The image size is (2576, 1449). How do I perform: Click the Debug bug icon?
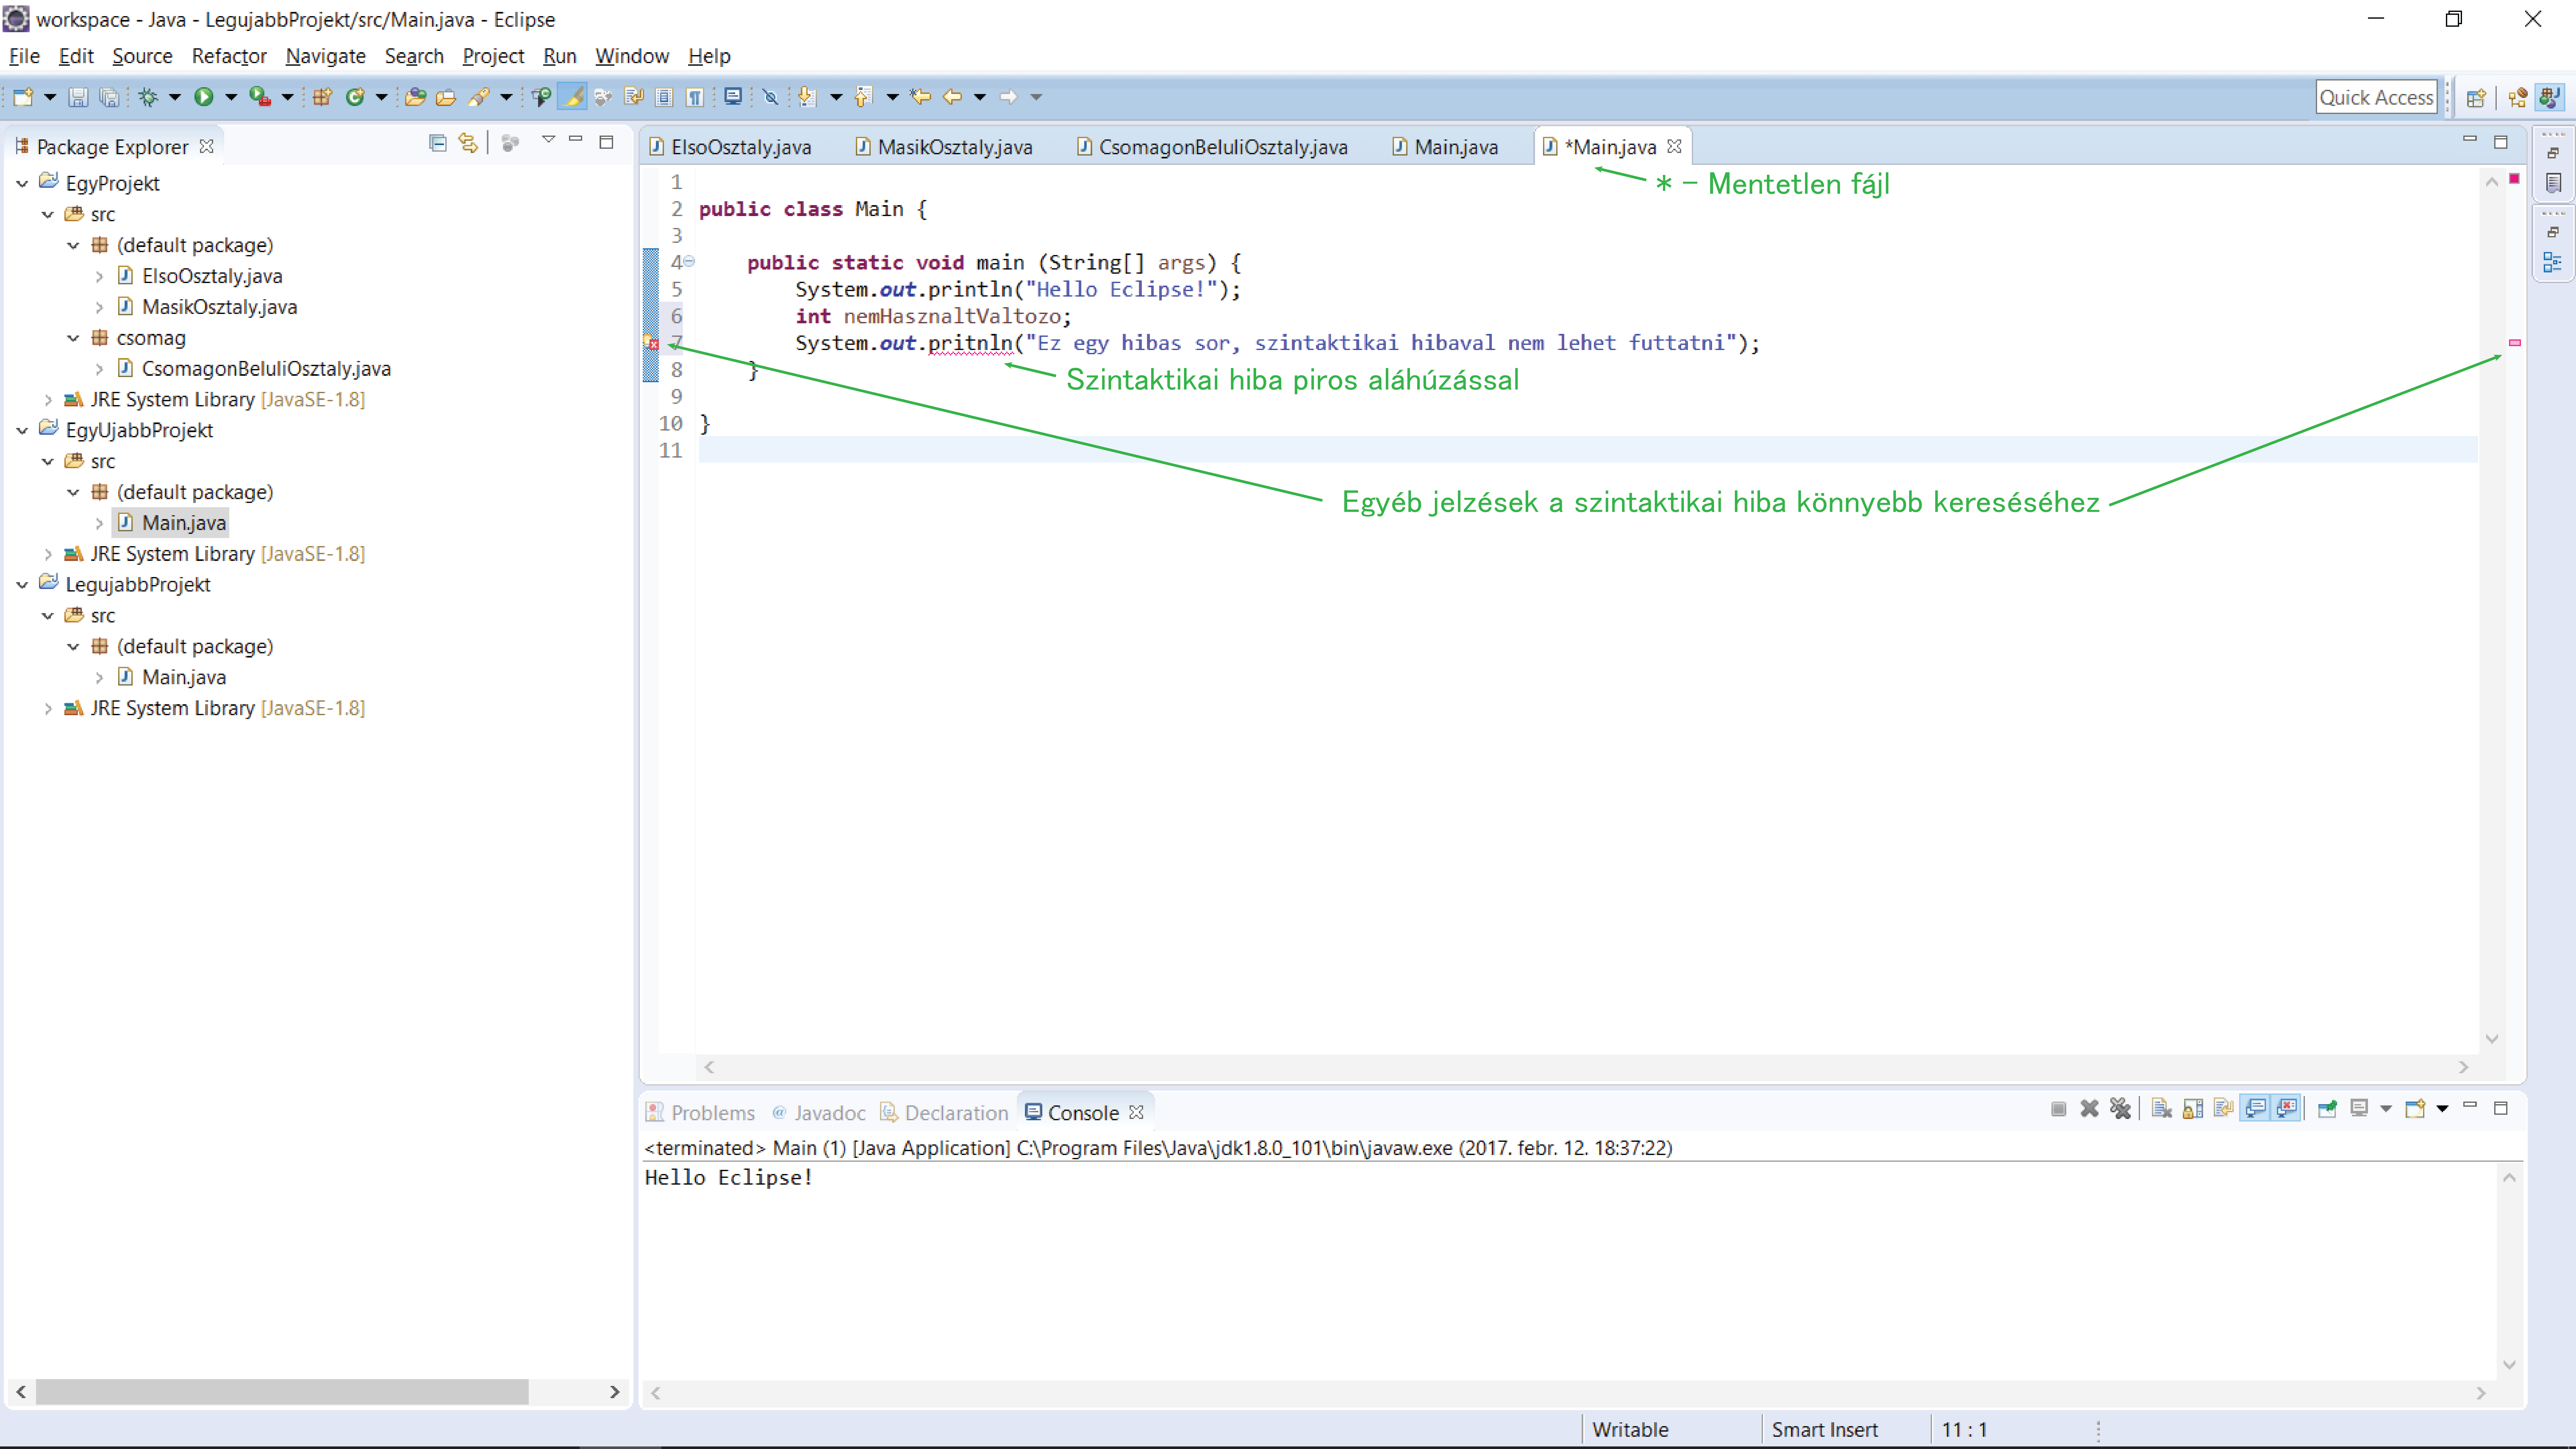click(148, 97)
